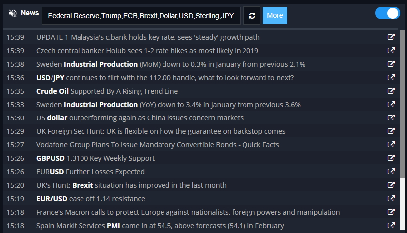This screenshot has width=407, height=233.
Task: Open external link for GBPUSD Key Weekly Support
Action: (x=391, y=158)
